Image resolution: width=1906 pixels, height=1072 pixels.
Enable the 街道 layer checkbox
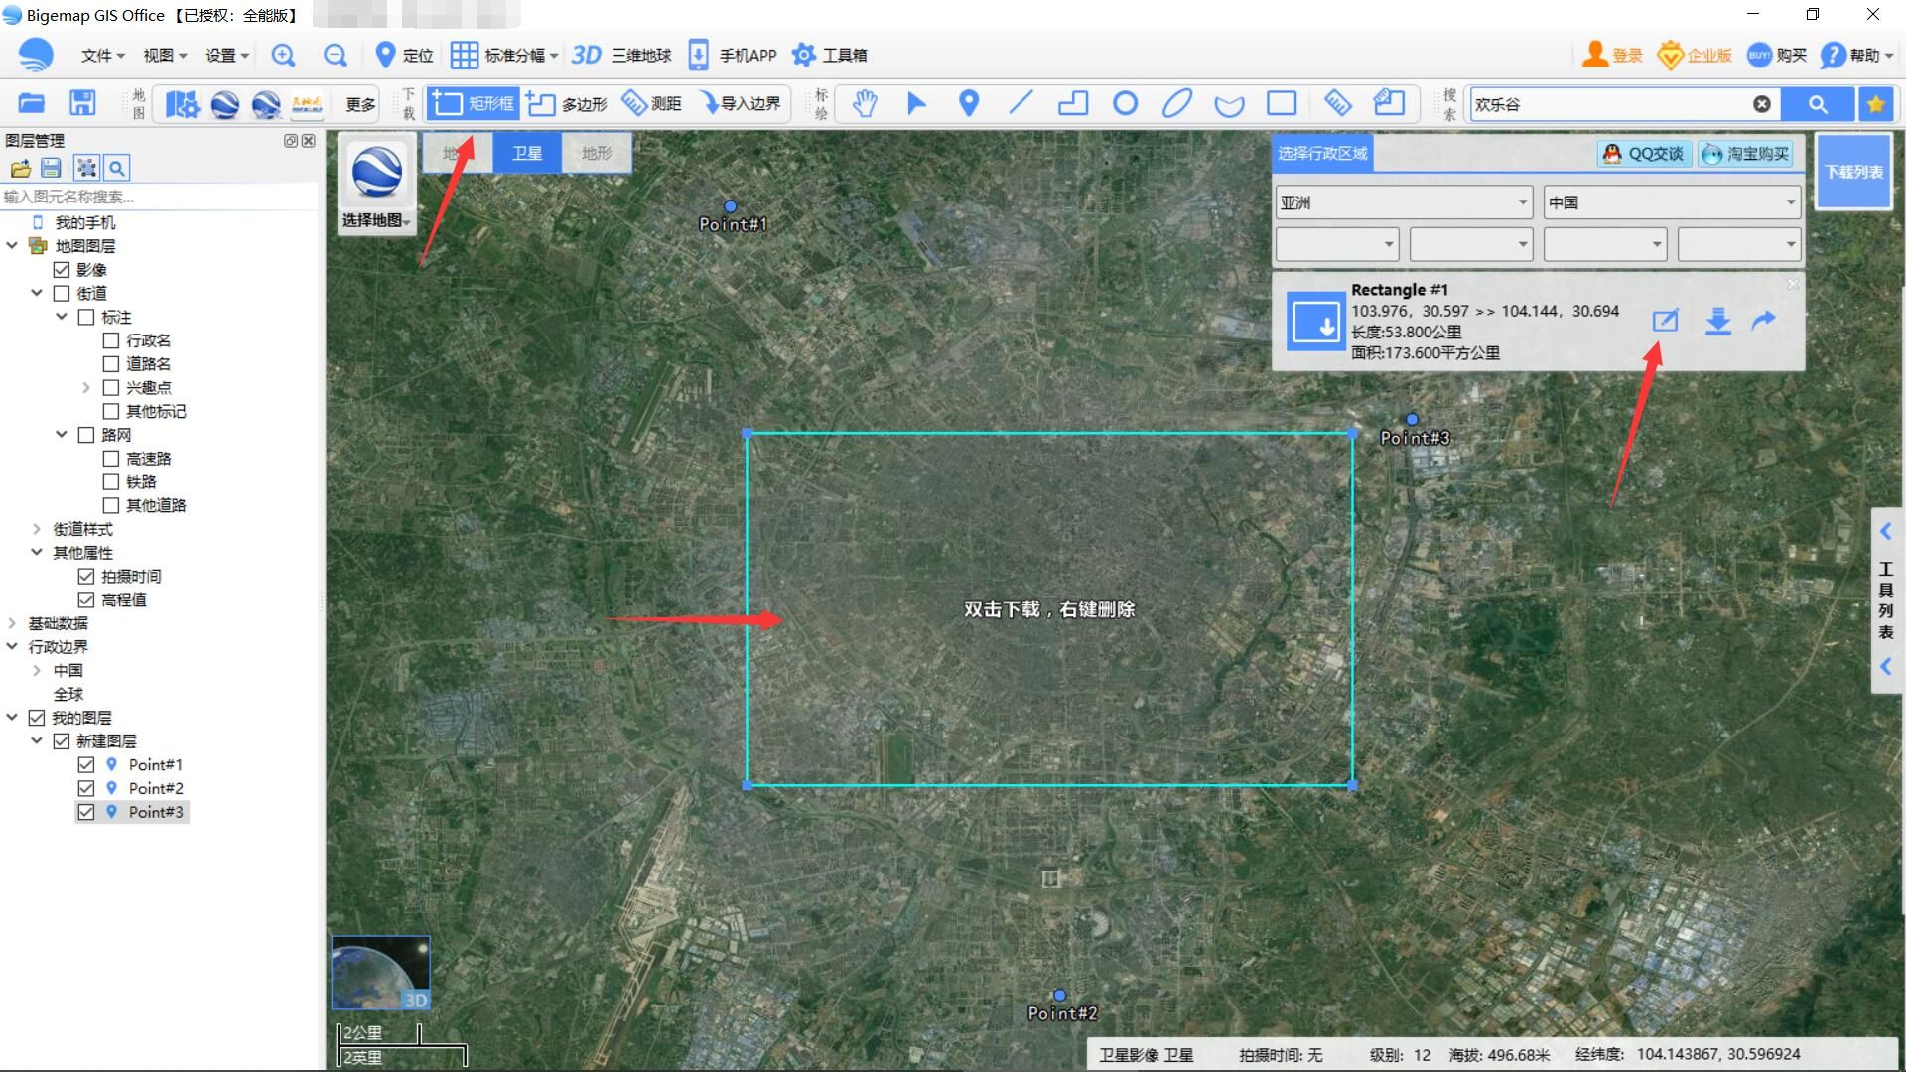(62, 294)
